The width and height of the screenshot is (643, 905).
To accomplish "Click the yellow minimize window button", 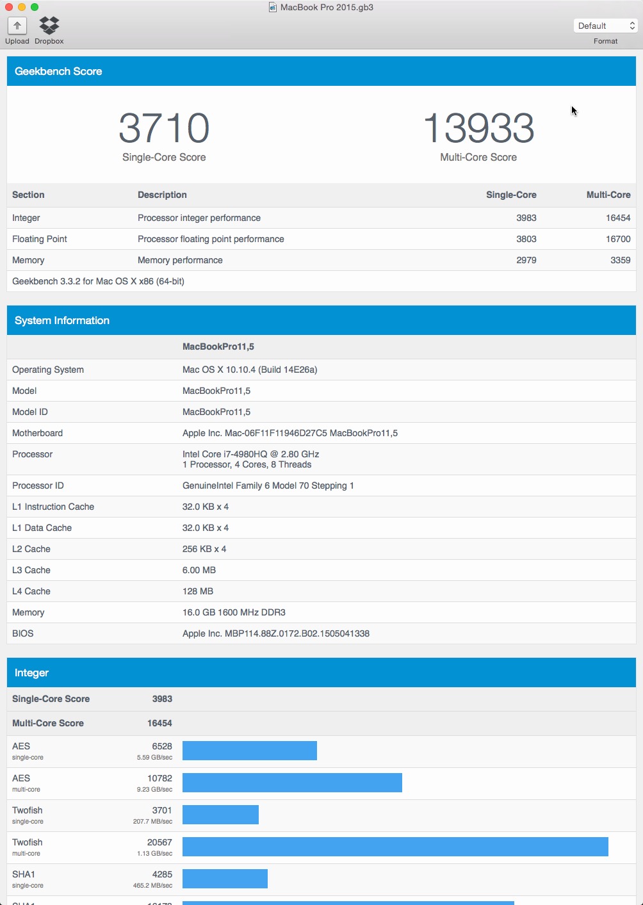I will 22,7.
